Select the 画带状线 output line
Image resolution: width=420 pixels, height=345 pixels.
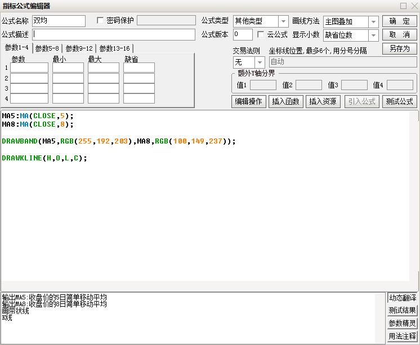pos(16,311)
